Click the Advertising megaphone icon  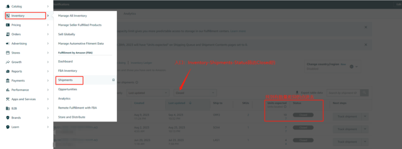click(x=8, y=43)
